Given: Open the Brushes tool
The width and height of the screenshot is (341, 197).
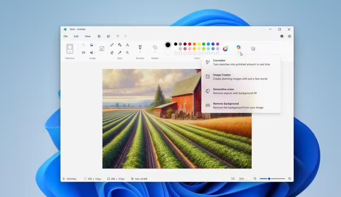Looking at the screenshot, I should pos(140,47).
